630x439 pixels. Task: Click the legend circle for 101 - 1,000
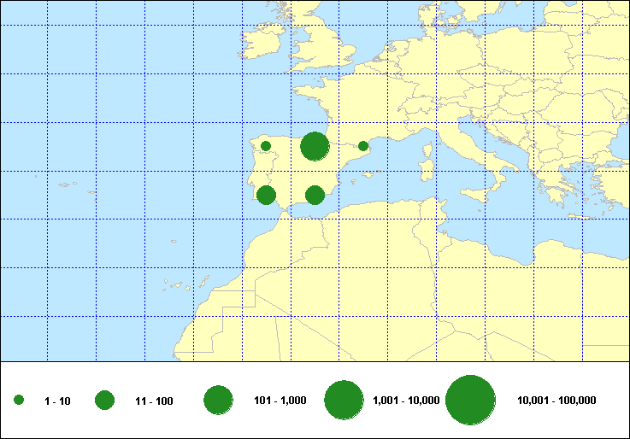[218, 400]
